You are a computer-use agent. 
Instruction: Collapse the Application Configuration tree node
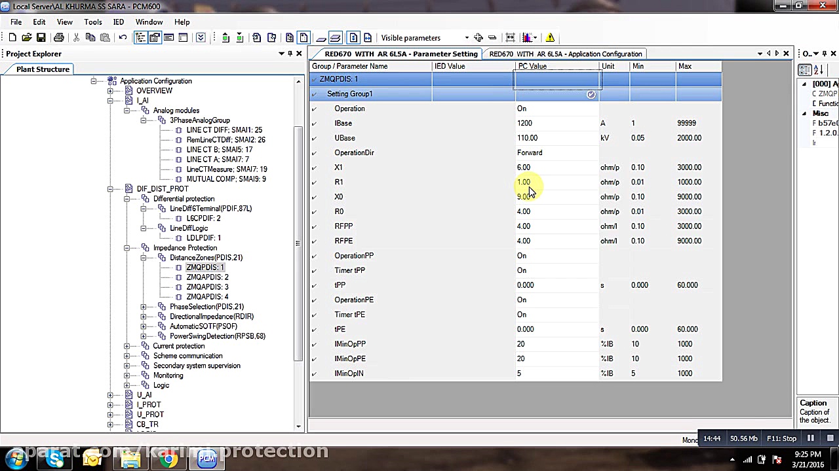94,81
